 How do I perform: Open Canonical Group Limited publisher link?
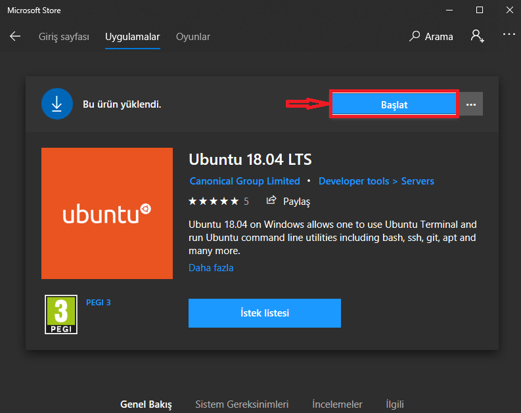point(244,181)
